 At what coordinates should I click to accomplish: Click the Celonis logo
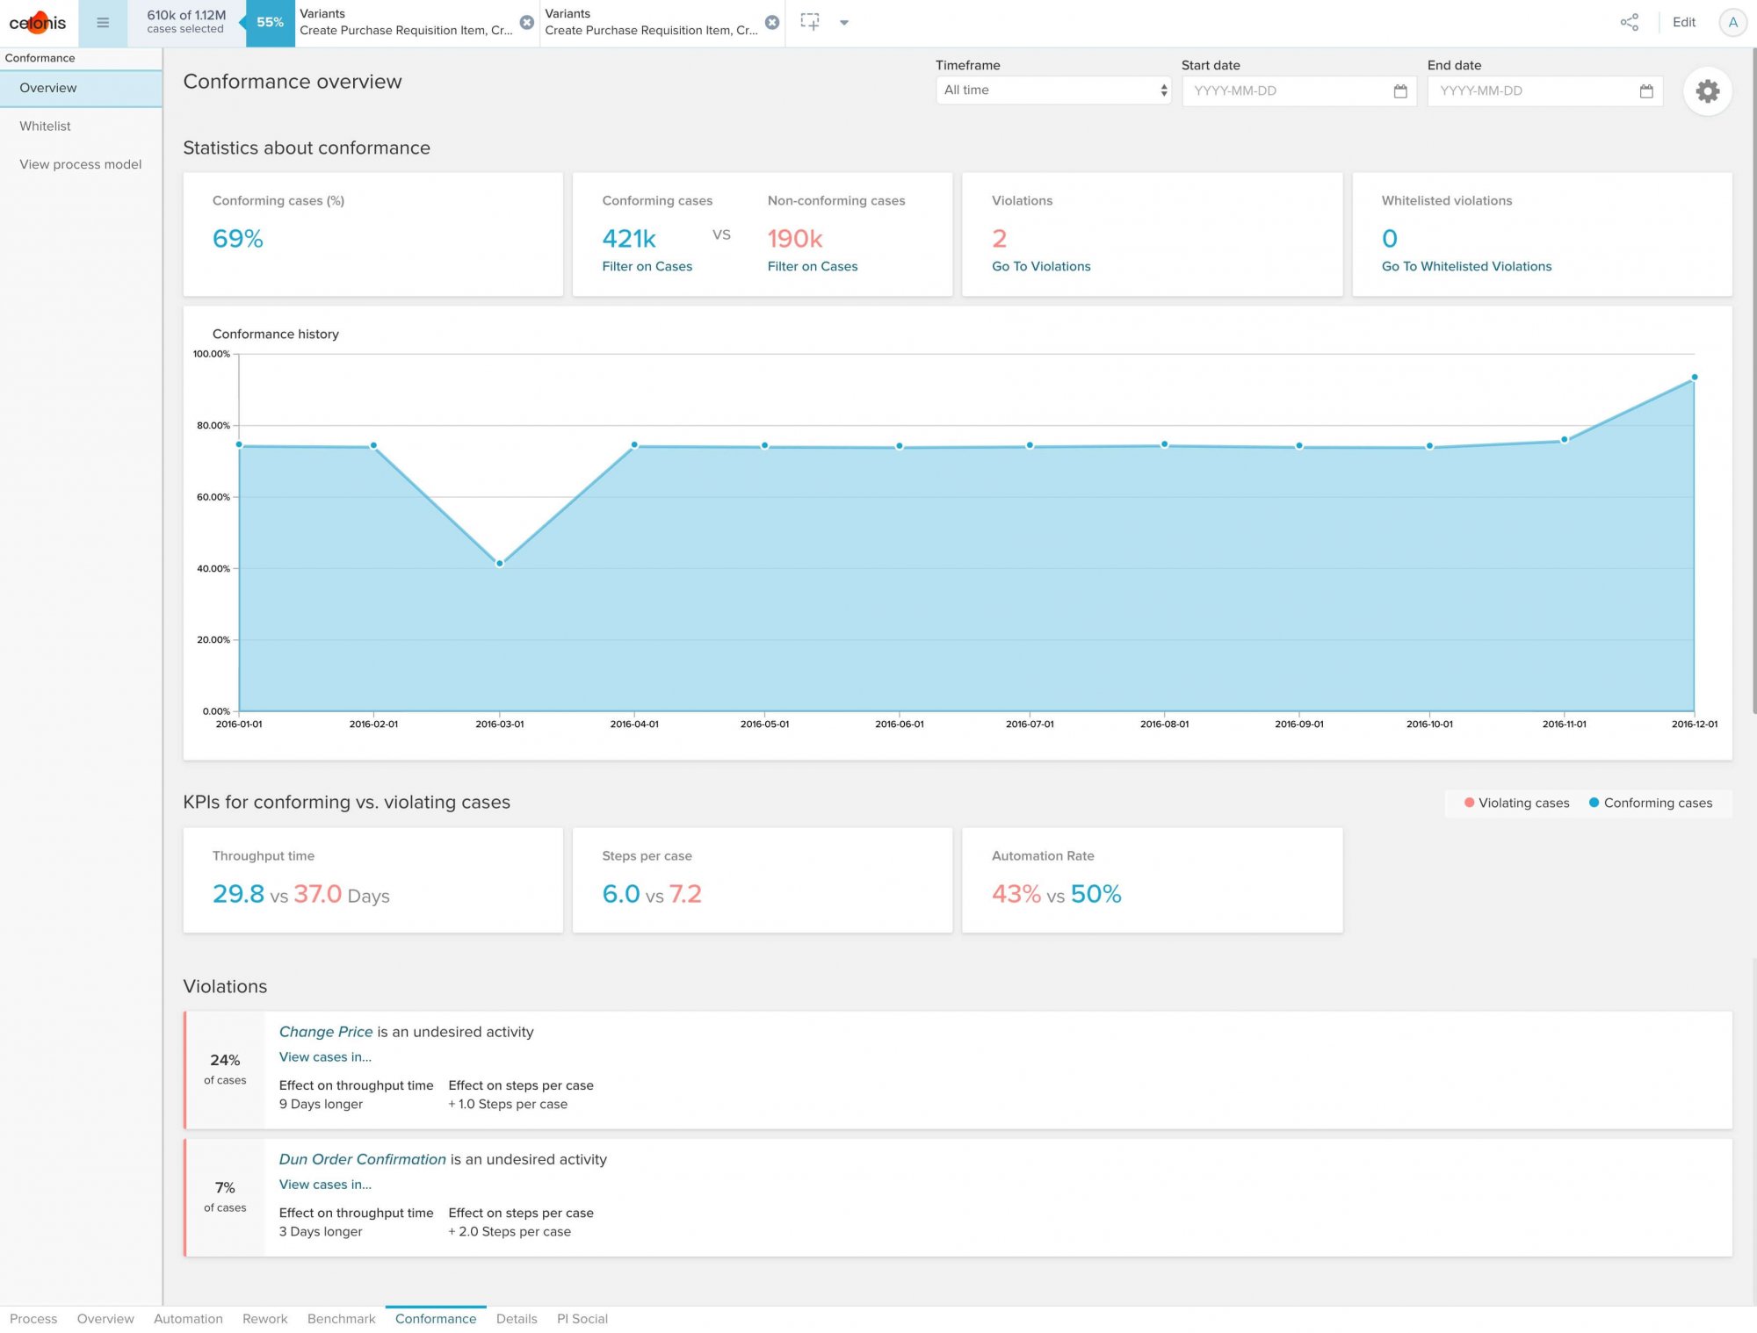pyautogui.click(x=38, y=23)
